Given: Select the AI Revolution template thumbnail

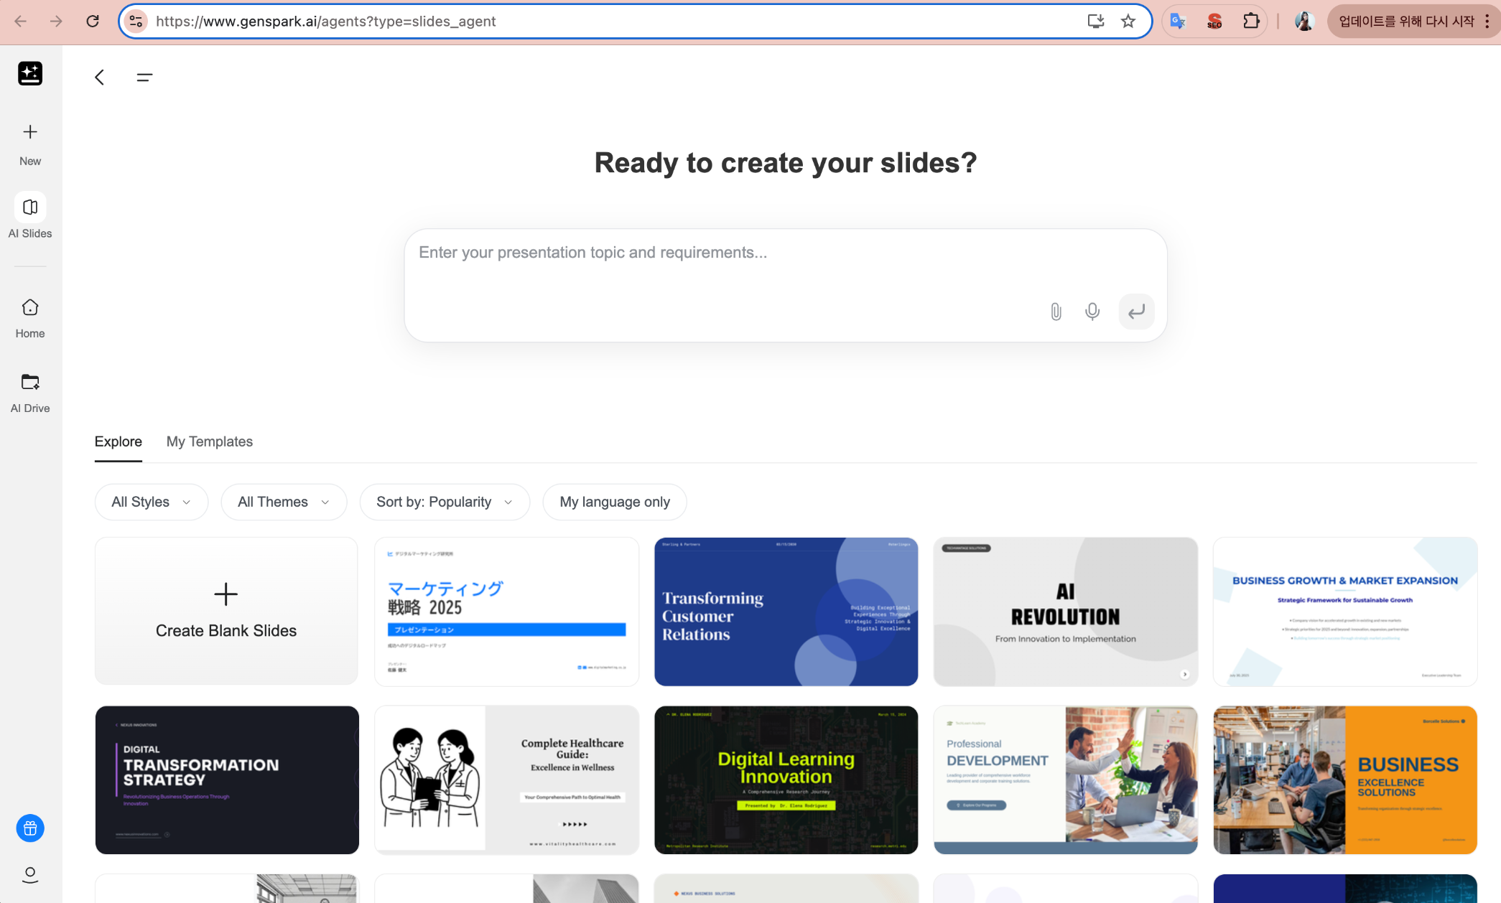Looking at the screenshot, I should pos(1065,612).
